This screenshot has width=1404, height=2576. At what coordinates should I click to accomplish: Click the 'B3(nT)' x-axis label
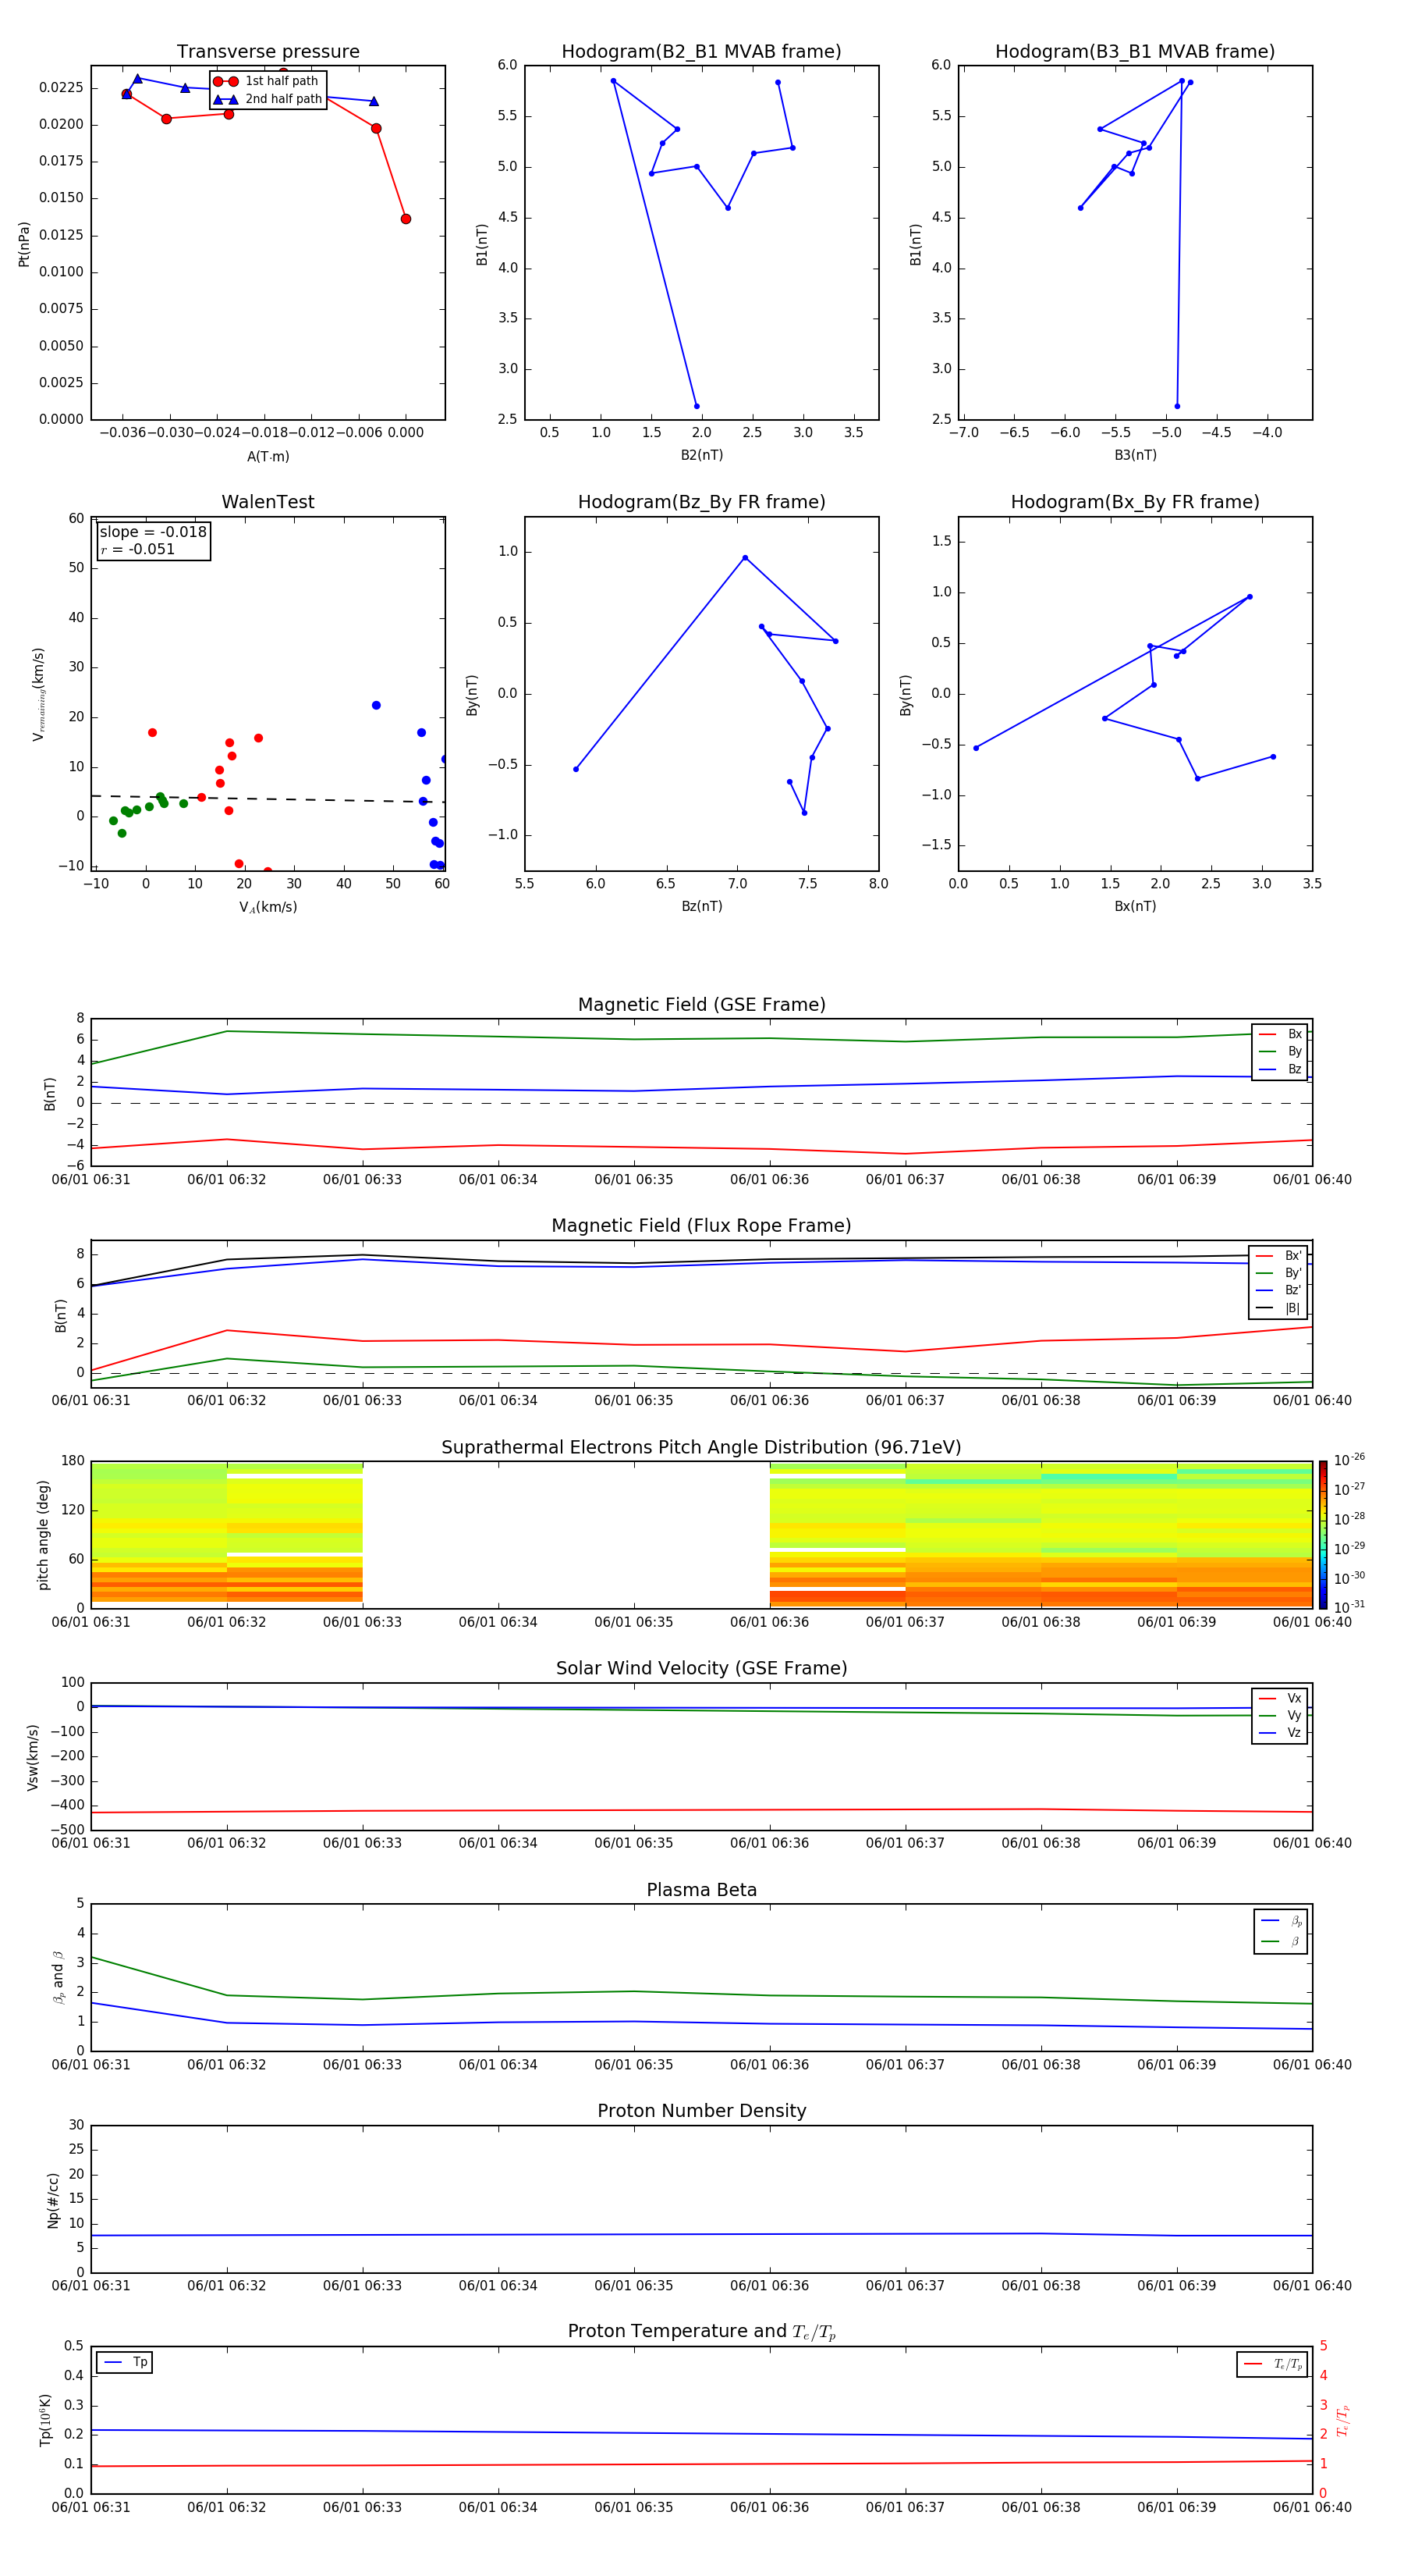(x=1135, y=455)
